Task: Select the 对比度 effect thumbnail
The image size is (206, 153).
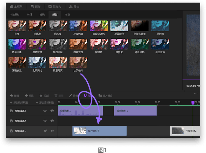Action: 37,26
